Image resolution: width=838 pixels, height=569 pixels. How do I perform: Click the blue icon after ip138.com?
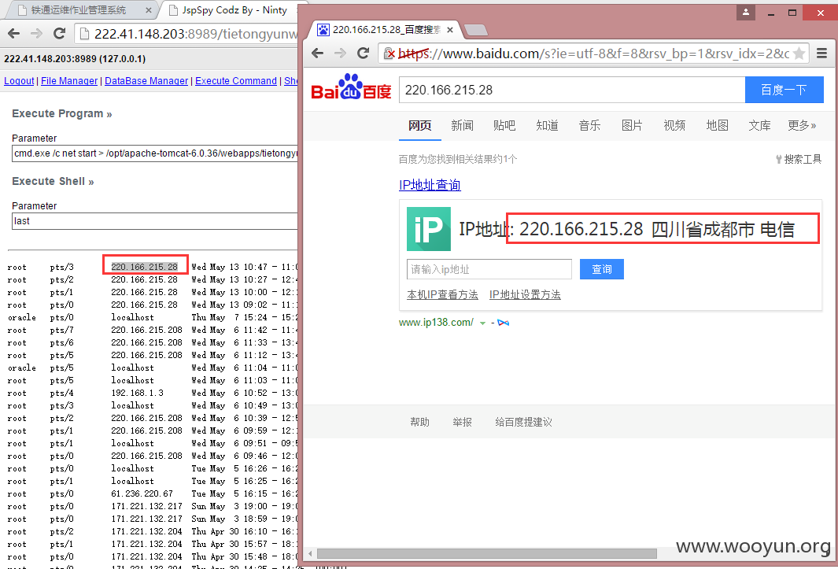click(503, 323)
